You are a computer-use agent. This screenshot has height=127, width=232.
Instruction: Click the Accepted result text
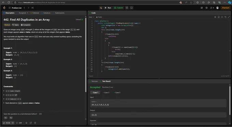[x=95, y=87]
